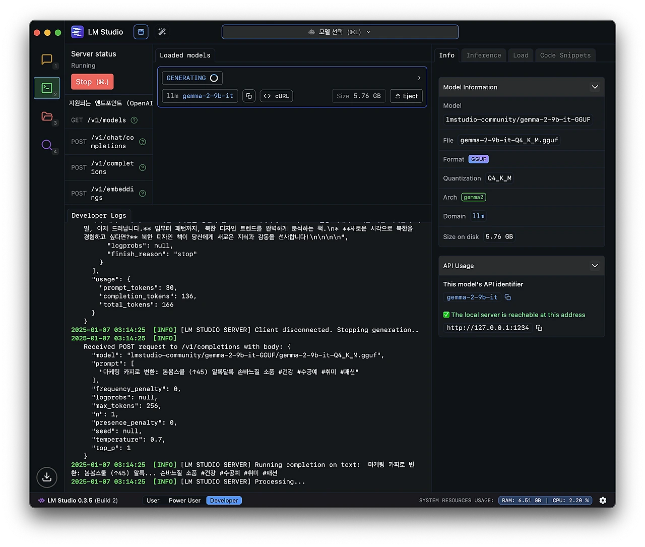Eject the gemma-2-9b-it model
The height and width of the screenshot is (547, 645).
406,96
